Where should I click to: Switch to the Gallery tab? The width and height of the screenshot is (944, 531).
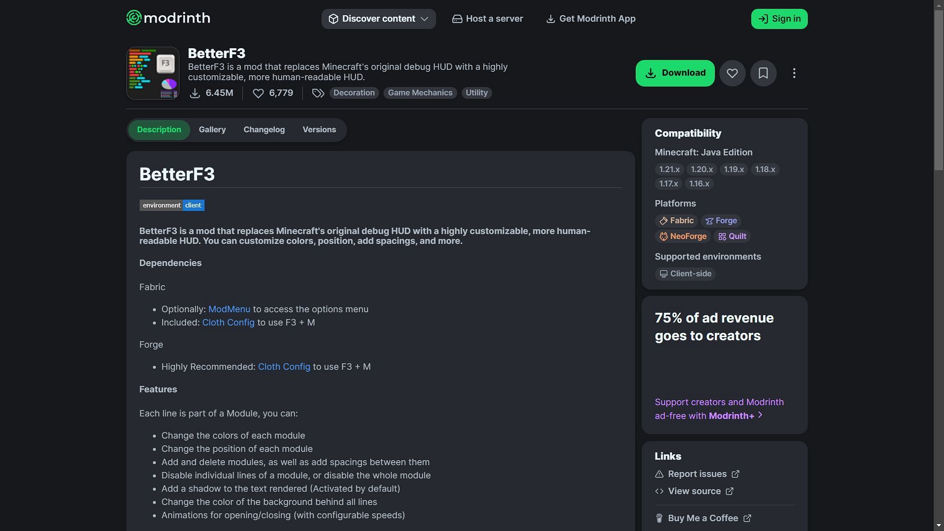pos(212,130)
